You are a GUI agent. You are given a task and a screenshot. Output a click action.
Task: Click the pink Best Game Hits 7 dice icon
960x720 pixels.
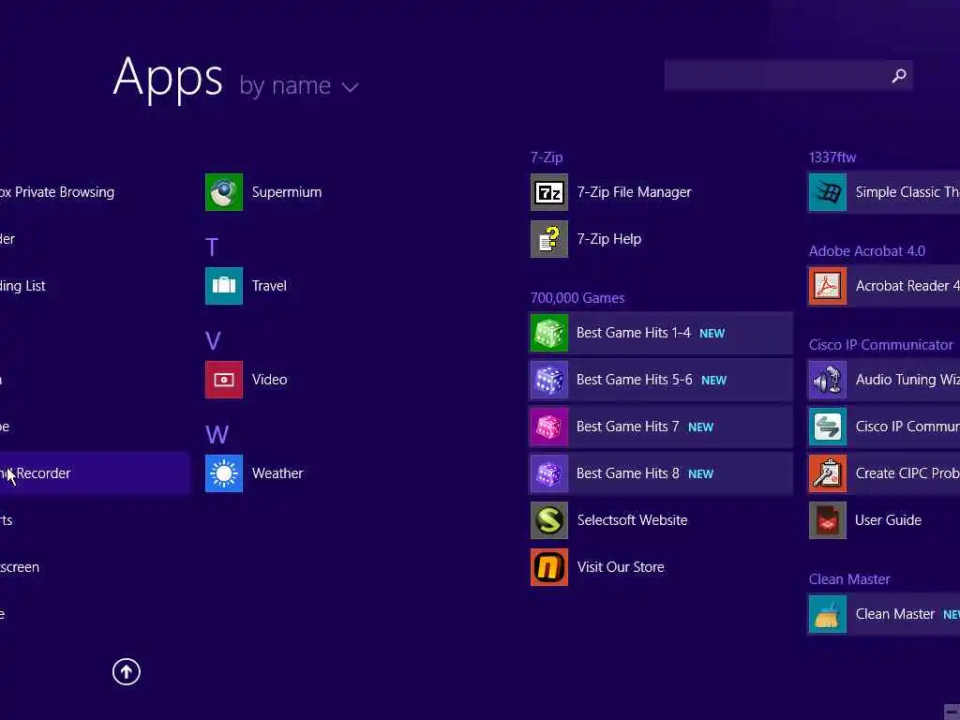pos(549,427)
